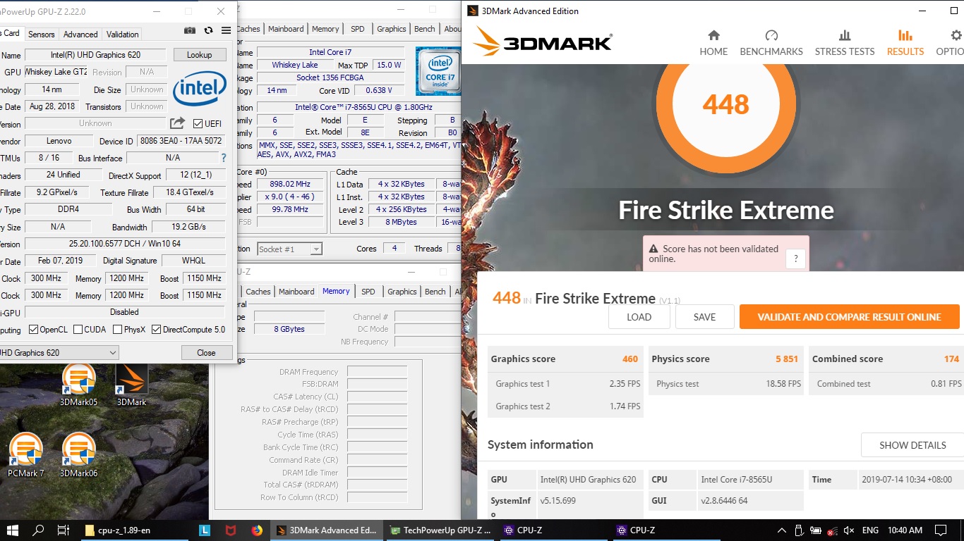Click the validation help question mark box
Viewport: 964px width, 541px height.
[795, 259]
